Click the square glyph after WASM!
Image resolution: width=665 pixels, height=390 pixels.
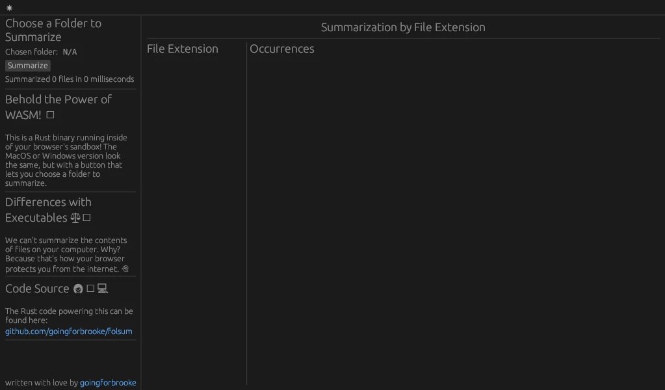coord(50,115)
